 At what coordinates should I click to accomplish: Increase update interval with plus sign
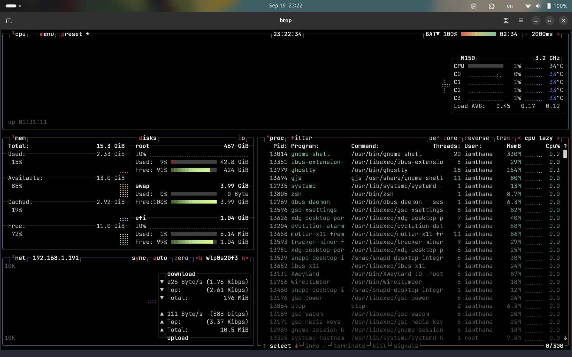pos(558,34)
